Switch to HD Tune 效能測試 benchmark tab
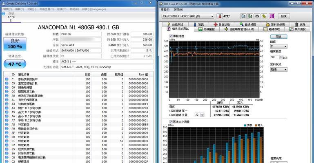The image size is (314, 163). click(176, 24)
